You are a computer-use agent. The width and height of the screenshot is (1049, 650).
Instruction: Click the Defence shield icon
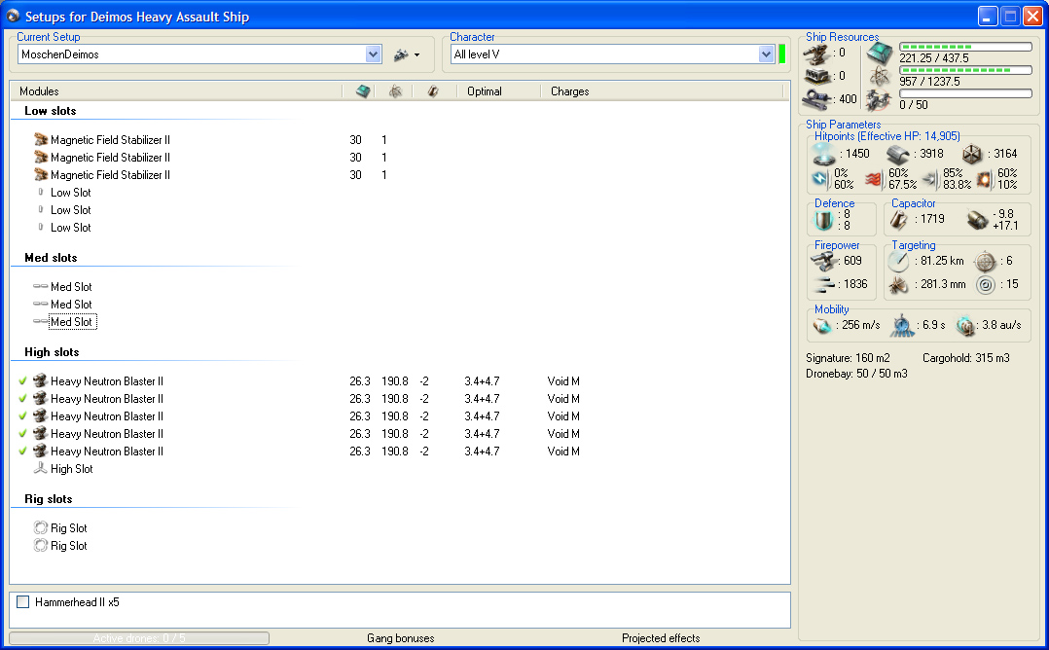(x=824, y=220)
